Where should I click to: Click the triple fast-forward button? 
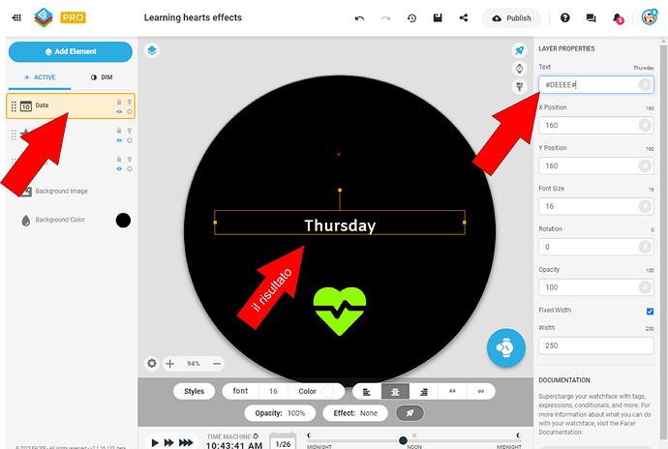[x=186, y=442]
